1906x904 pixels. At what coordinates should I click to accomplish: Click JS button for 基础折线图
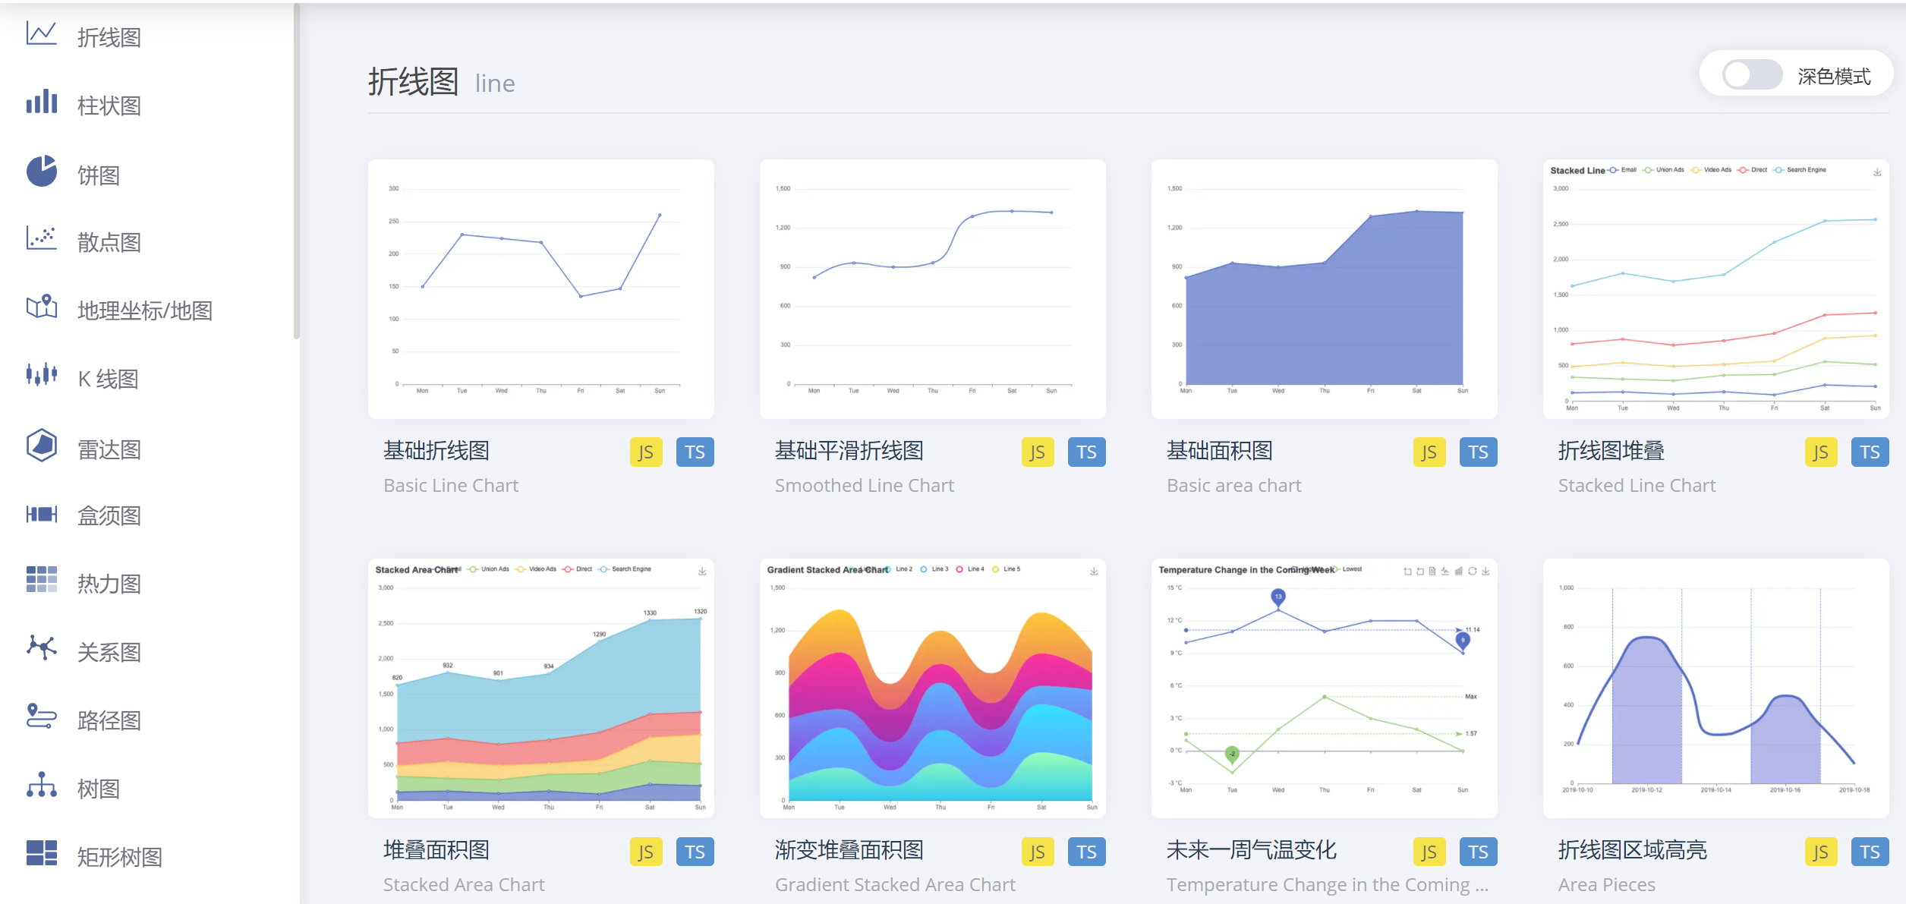coord(645,452)
